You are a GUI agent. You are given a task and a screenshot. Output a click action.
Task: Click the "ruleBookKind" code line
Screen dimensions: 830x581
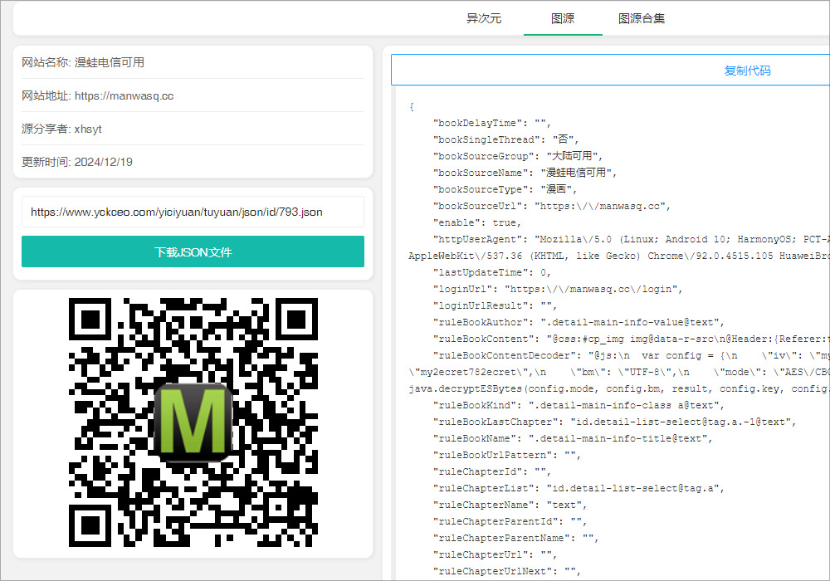(579, 405)
